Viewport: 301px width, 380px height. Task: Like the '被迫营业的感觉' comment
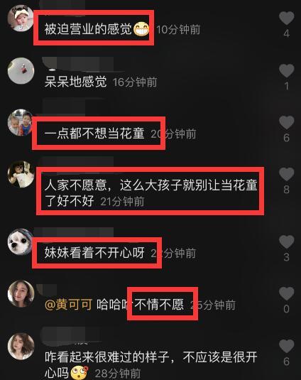(x=287, y=18)
